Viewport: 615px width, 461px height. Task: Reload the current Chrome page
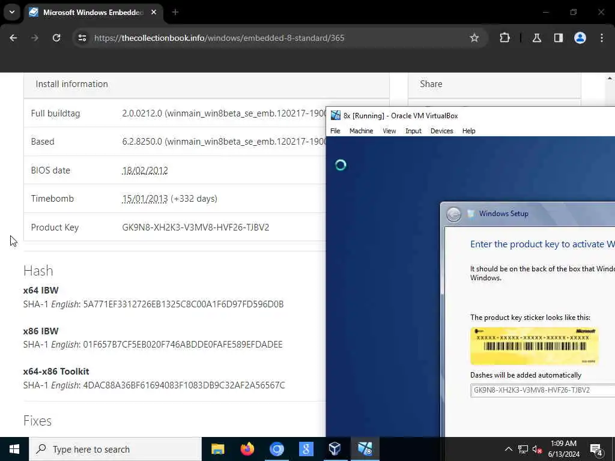[56, 38]
